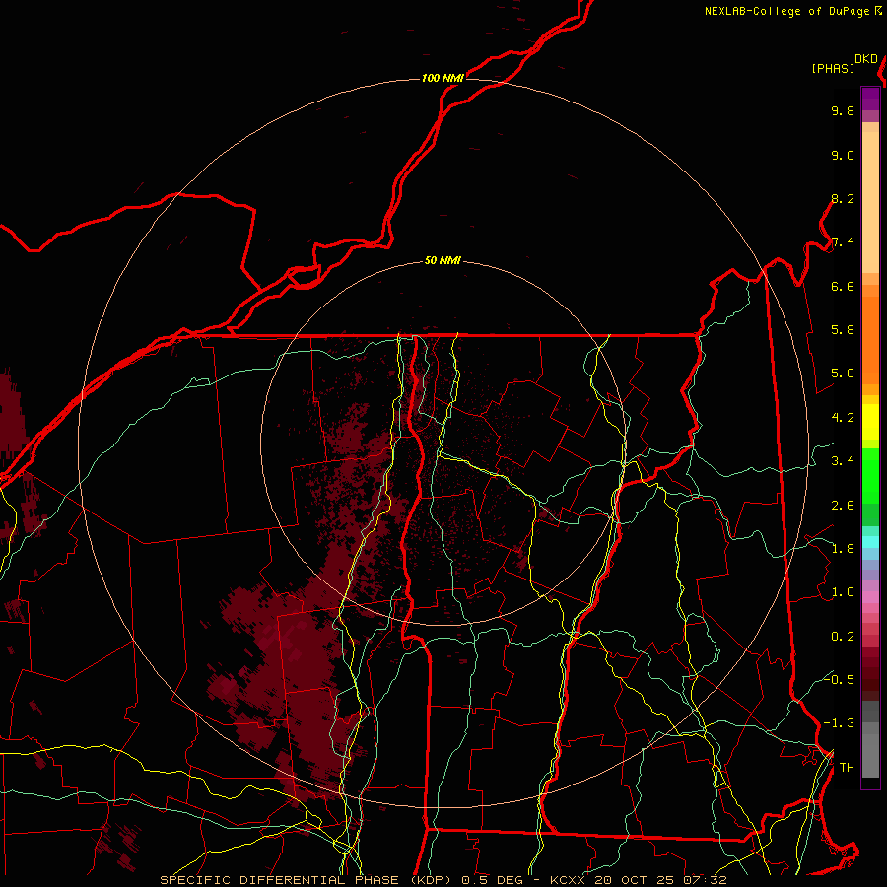Click the [PHAS] label above the color scale
The height and width of the screenshot is (887, 887).
[x=833, y=68]
